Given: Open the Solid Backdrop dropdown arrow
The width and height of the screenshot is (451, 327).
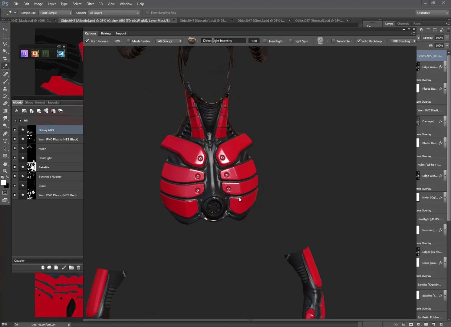Looking at the screenshot, I should [x=384, y=41].
